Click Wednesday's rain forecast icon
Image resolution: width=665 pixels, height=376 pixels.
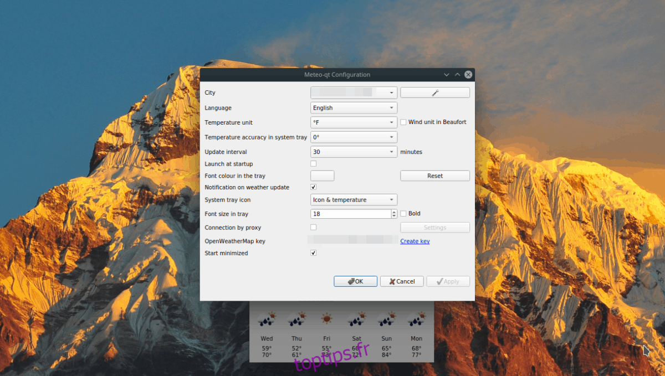pos(267,319)
